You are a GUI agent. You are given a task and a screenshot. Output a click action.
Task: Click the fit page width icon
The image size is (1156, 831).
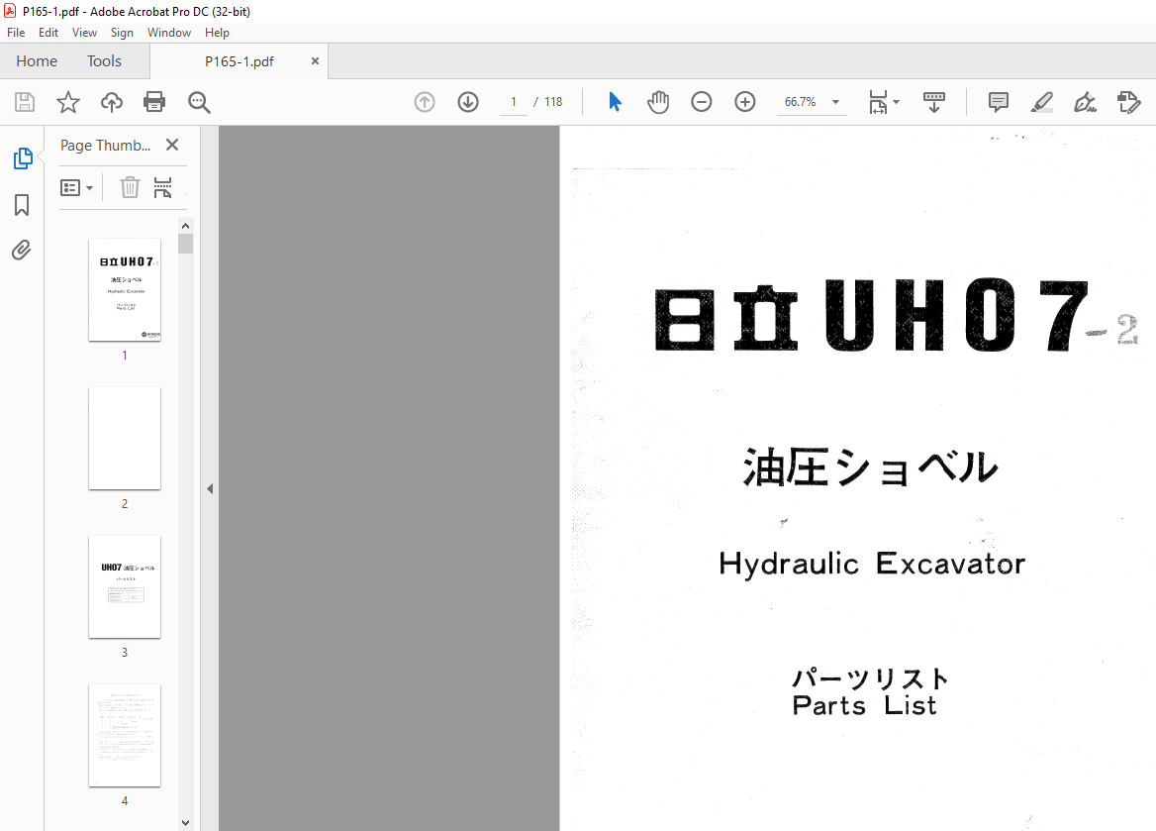[x=878, y=102]
